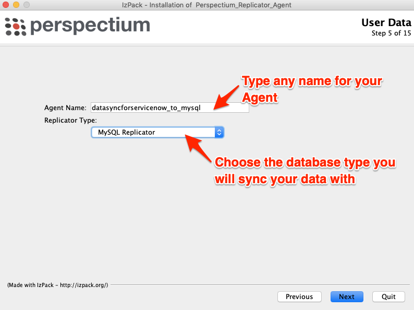This screenshot has height=310, width=414.
Task: Focus the Agent Name input field
Action: tap(170, 108)
